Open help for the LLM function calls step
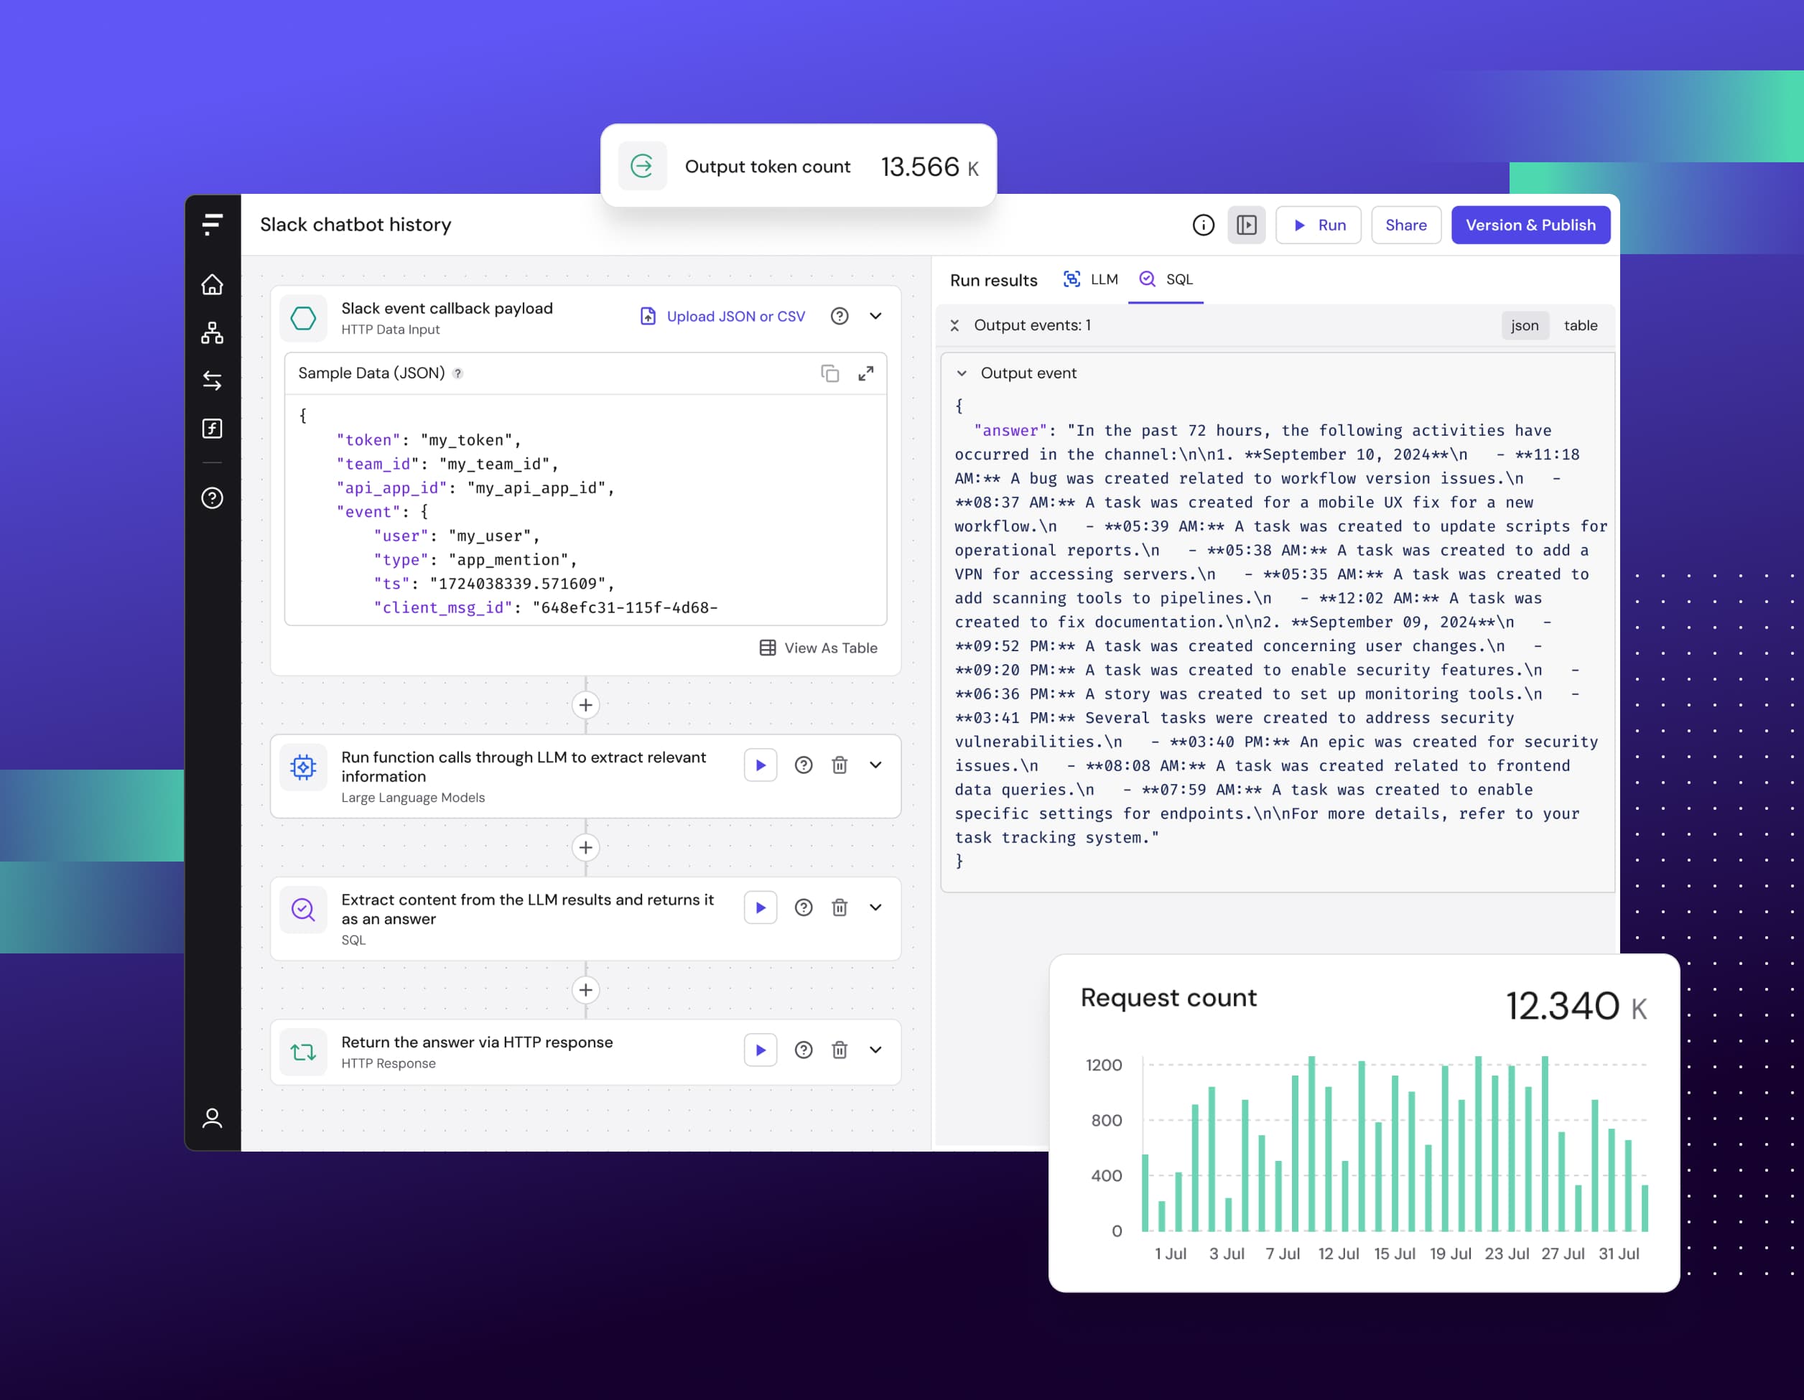 click(x=804, y=765)
